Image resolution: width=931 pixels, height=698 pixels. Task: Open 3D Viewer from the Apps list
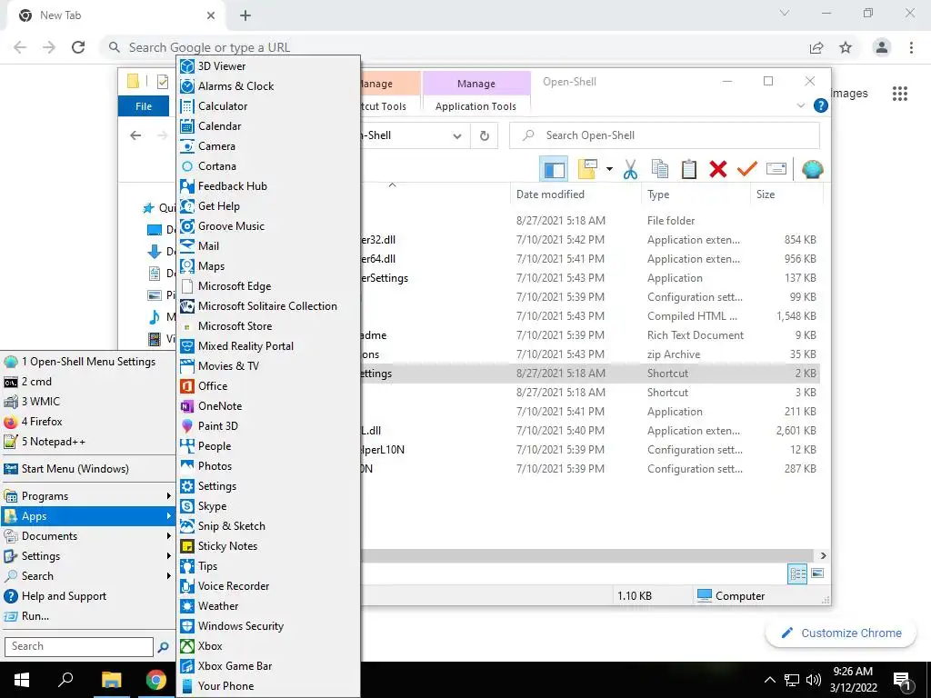point(268,65)
